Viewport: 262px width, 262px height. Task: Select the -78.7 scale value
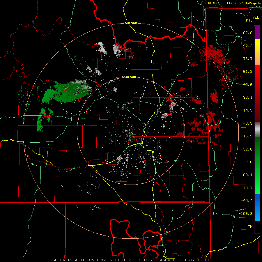[247, 188]
